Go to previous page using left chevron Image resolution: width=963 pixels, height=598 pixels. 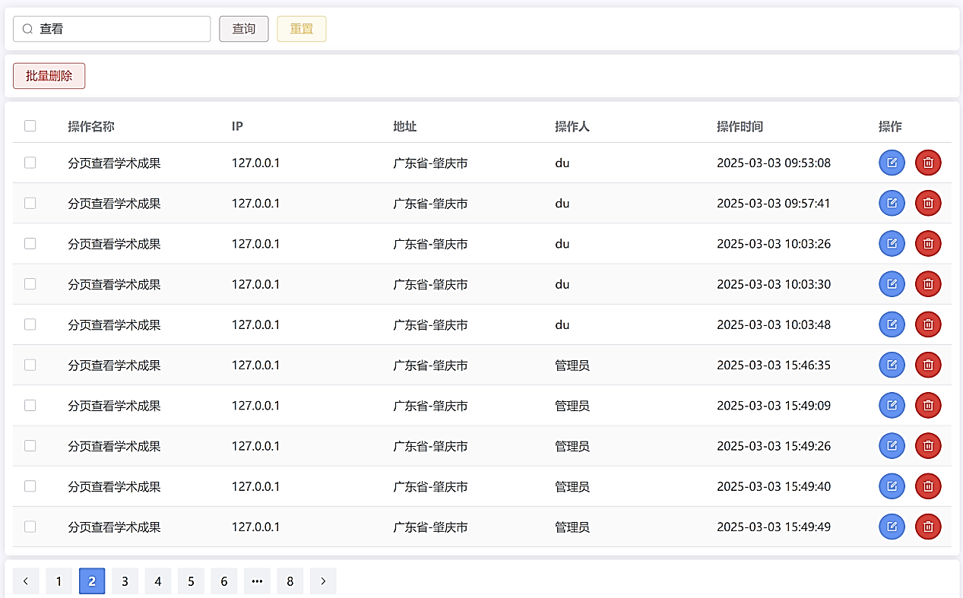click(26, 581)
